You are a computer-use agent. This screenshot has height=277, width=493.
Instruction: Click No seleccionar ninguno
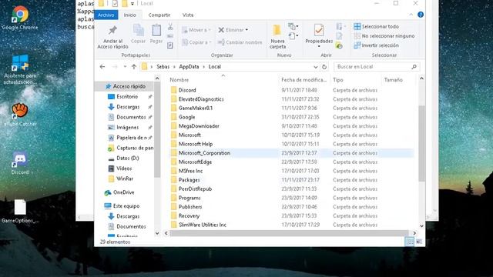click(384, 36)
